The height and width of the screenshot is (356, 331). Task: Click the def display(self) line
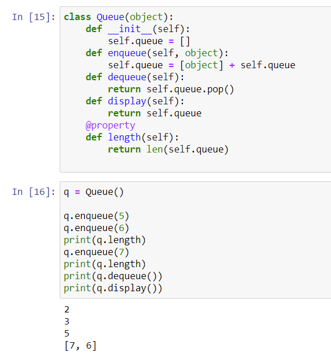click(x=135, y=101)
